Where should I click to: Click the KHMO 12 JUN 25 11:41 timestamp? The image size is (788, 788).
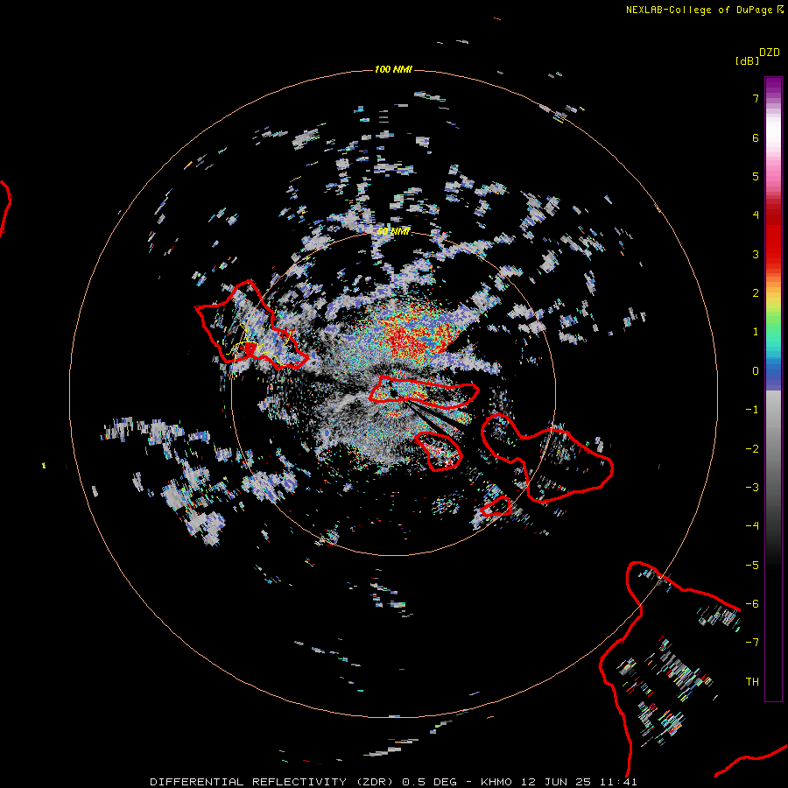pos(559,782)
